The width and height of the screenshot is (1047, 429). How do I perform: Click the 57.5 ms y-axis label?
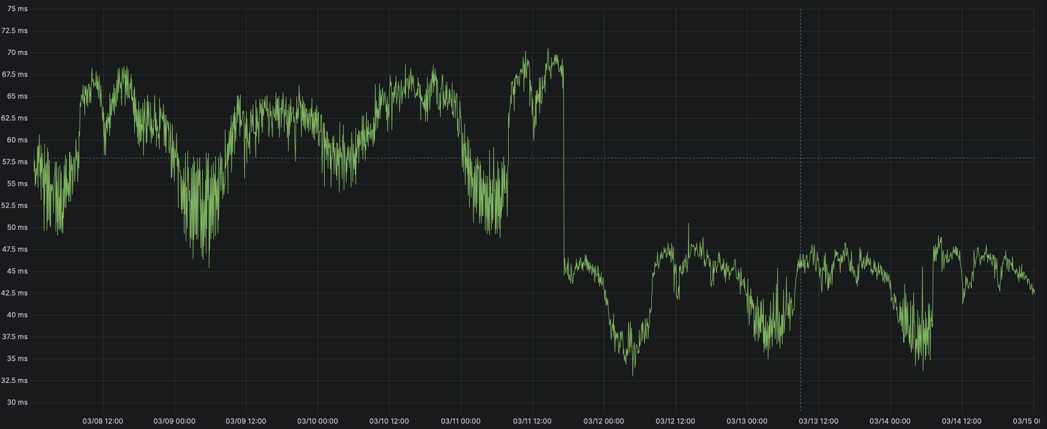point(15,162)
